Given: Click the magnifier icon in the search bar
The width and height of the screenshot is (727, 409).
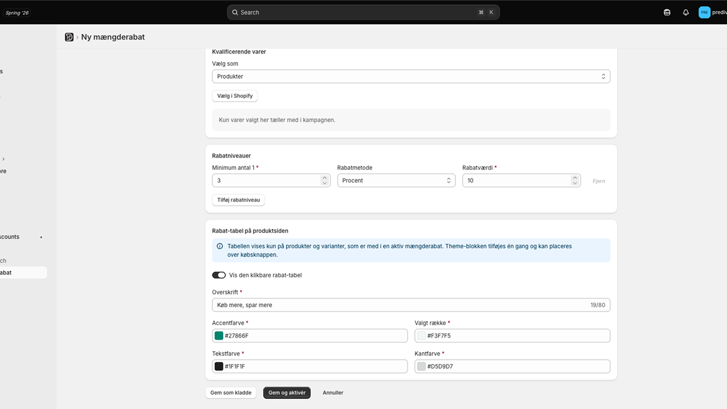Looking at the screenshot, I should (235, 12).
